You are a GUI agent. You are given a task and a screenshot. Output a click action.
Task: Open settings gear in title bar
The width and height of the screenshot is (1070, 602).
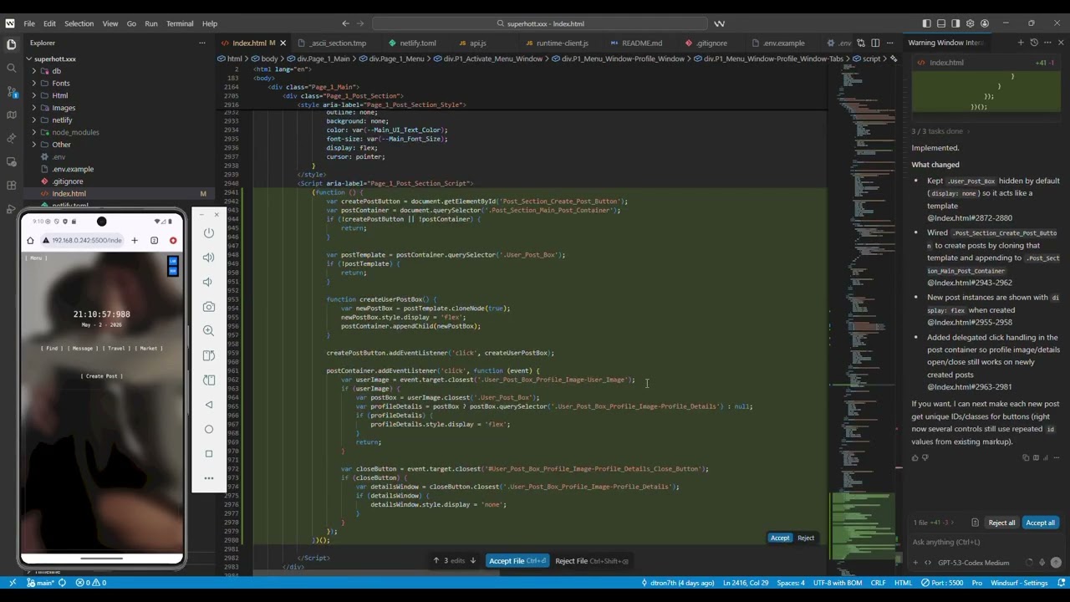970,23
